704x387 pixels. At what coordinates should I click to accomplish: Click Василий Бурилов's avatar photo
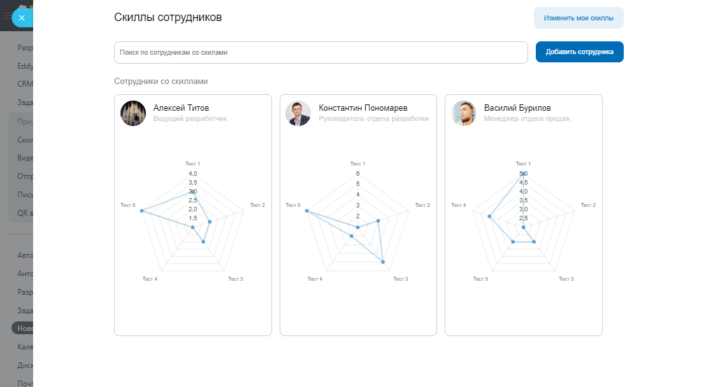pos(464,113)
